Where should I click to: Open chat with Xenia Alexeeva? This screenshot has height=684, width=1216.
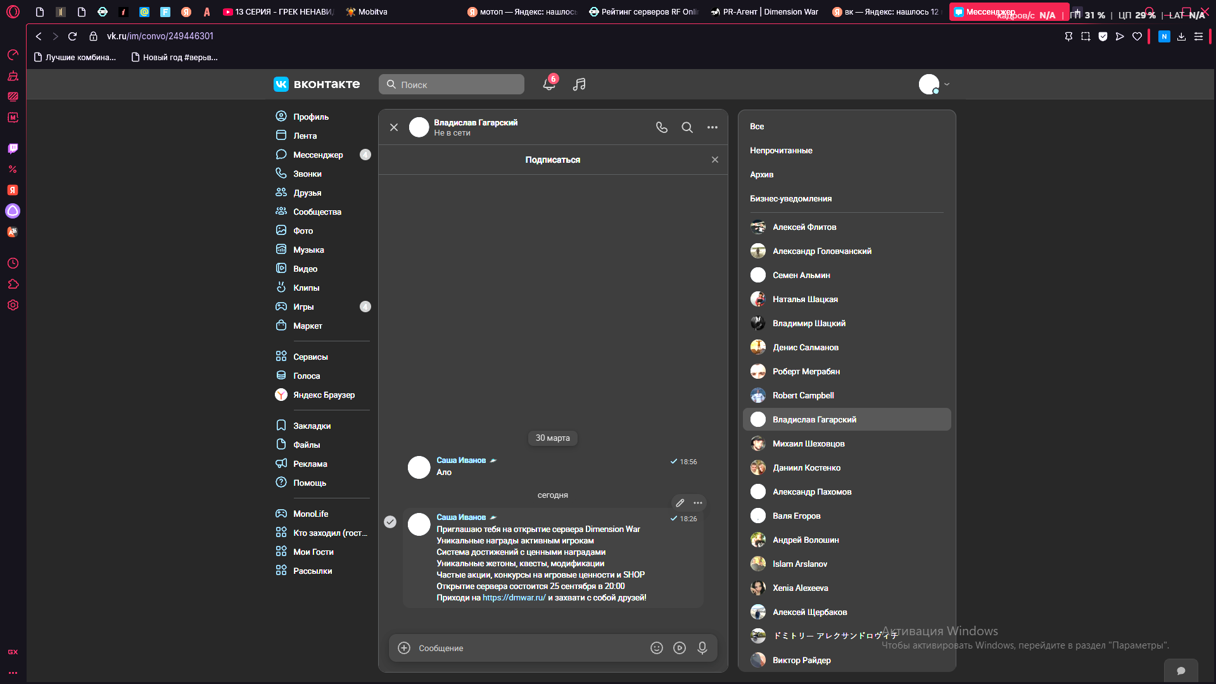(847, 588)
